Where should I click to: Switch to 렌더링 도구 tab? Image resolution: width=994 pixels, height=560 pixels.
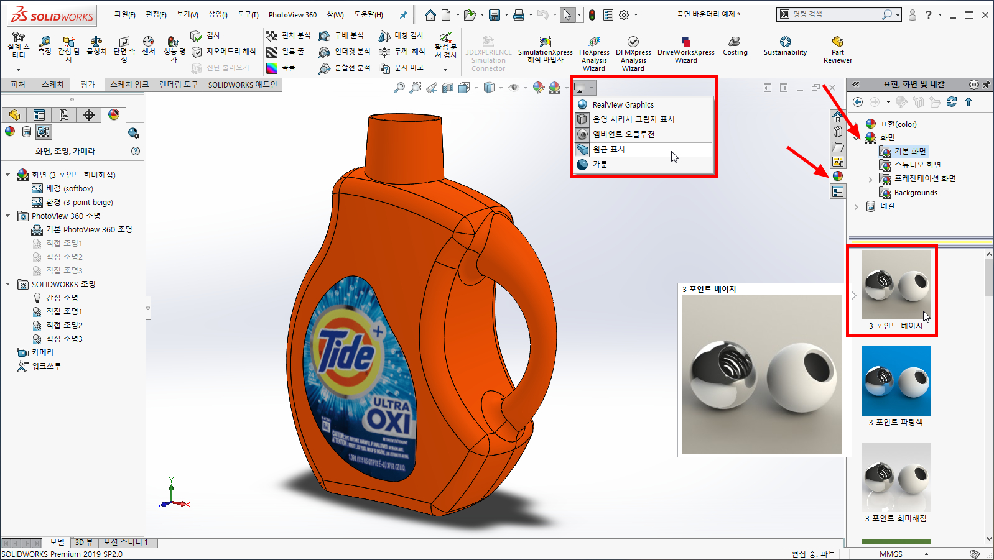click(179, 85)
